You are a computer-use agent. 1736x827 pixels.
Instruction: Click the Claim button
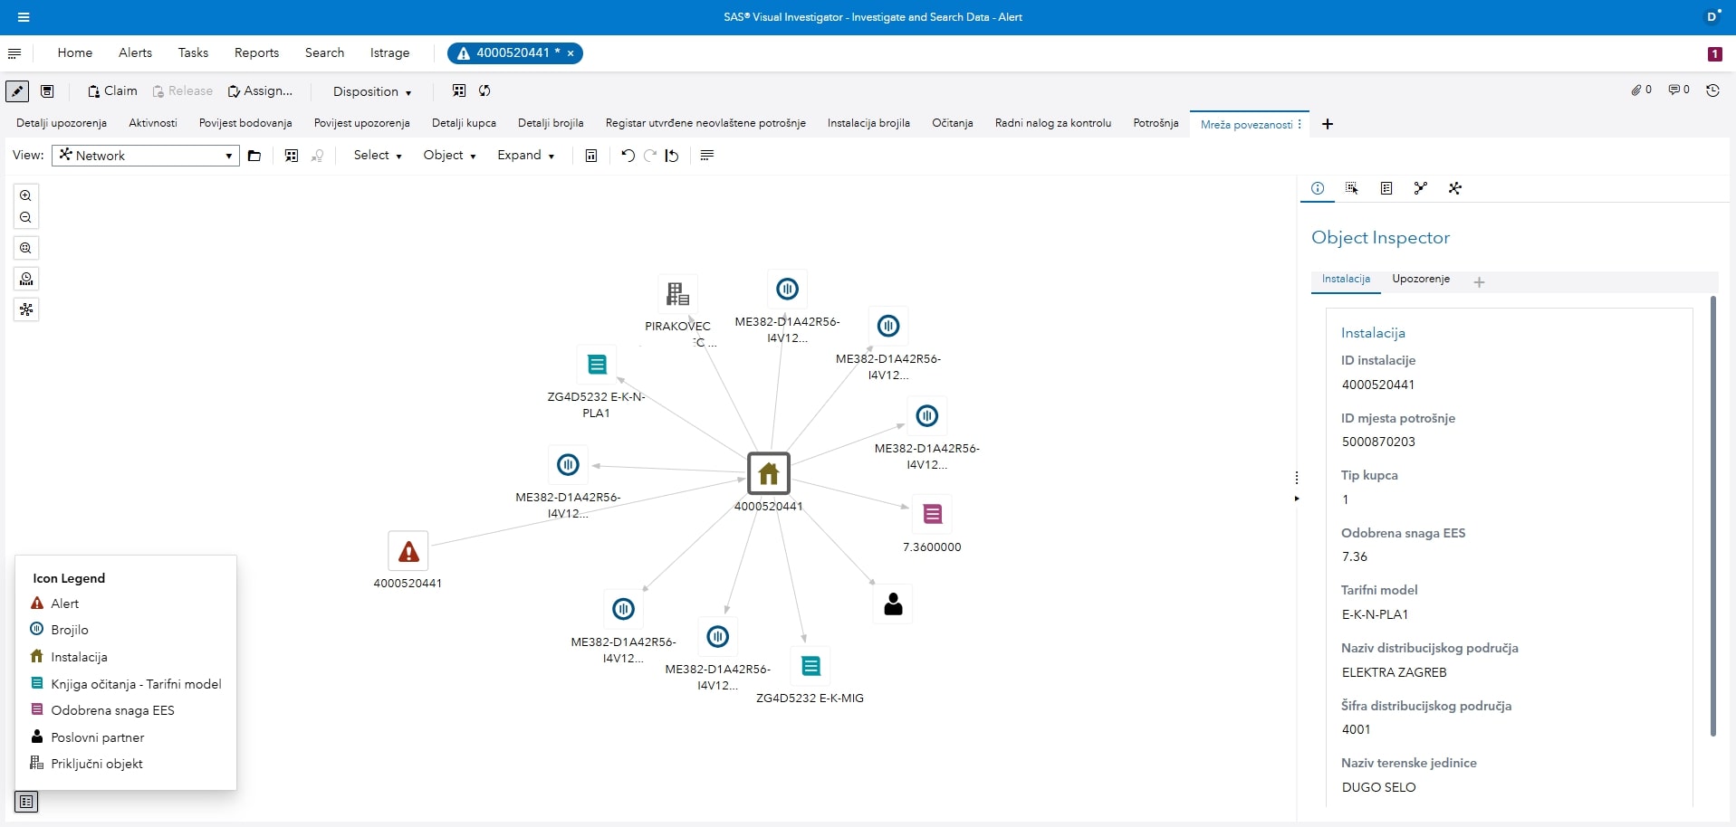click(112, 91)
